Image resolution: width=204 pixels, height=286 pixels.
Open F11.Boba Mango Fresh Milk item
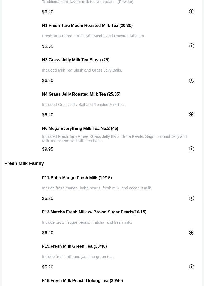[x=77, y=178]
